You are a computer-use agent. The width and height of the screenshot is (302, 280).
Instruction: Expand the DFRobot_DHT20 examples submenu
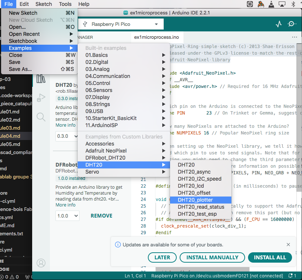(x=124, y=158)
